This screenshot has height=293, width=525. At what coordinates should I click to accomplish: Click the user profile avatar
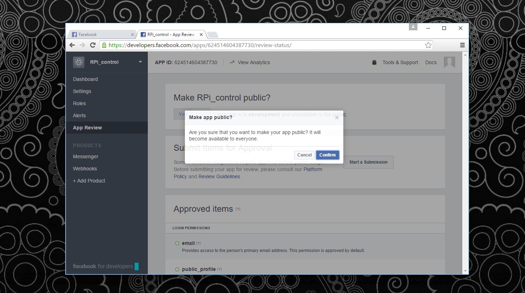click(x=449, y=62)
